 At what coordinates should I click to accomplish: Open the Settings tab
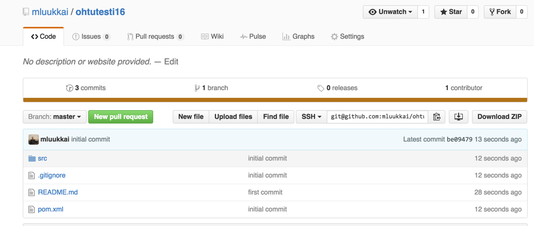(347, 37)
